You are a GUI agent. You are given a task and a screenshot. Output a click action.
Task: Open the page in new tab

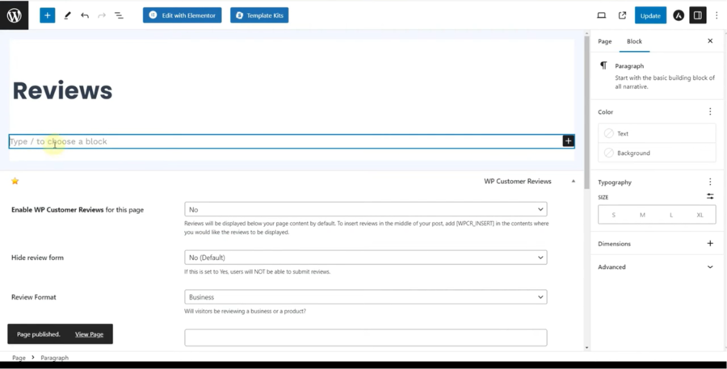622,15
